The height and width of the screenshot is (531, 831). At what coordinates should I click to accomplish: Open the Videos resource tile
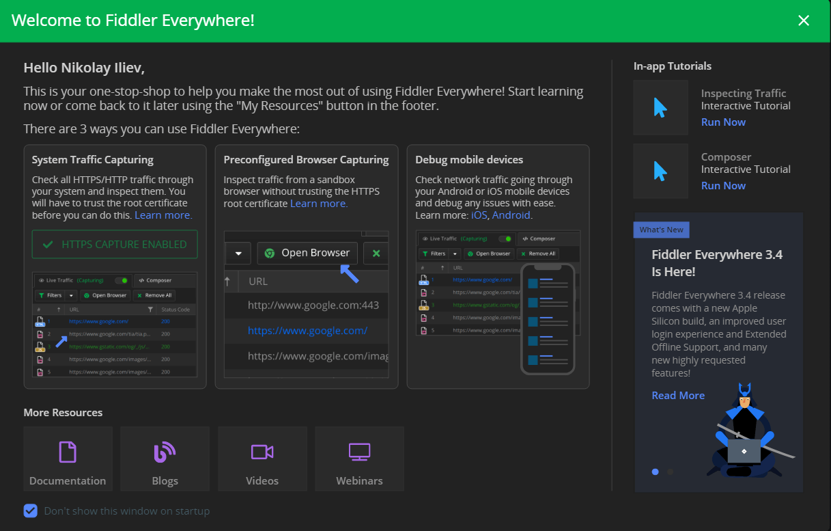pyautogui.click(x=262, y=459)
